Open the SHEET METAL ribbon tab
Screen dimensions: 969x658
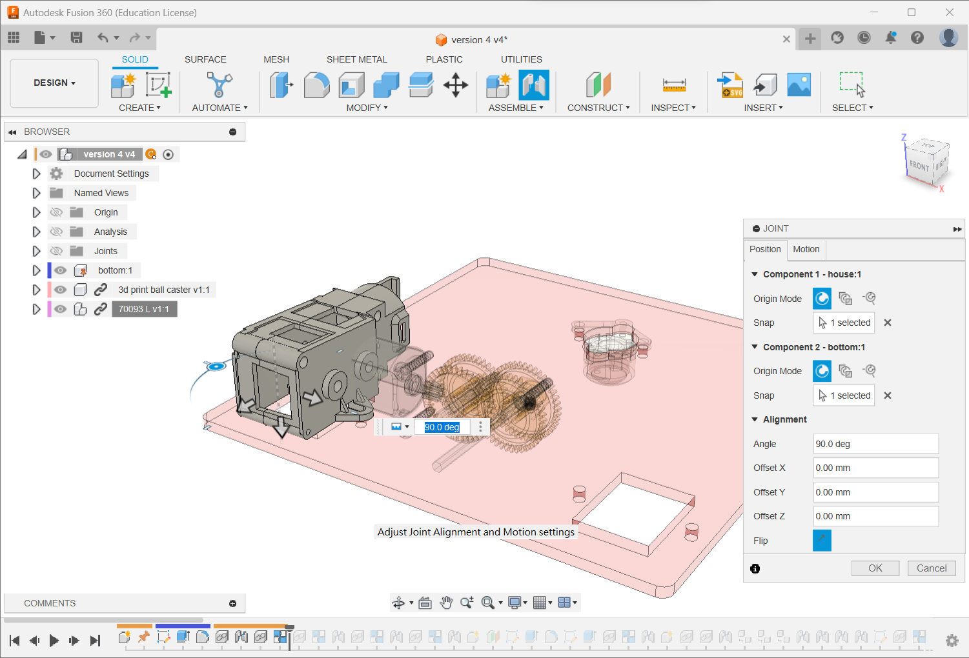click(x=356, y=59)
